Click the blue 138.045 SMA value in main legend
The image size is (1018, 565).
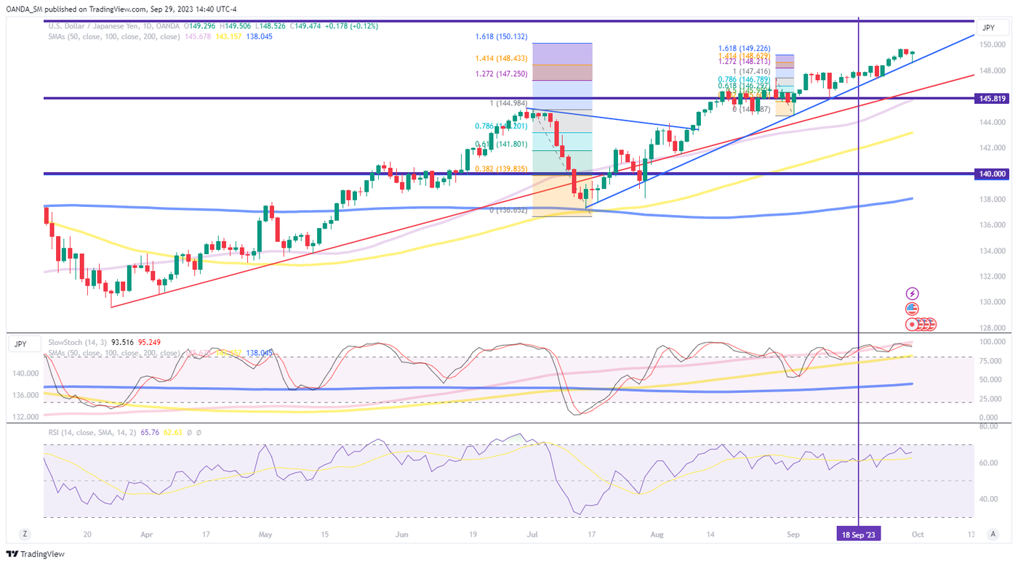point(260,36)
